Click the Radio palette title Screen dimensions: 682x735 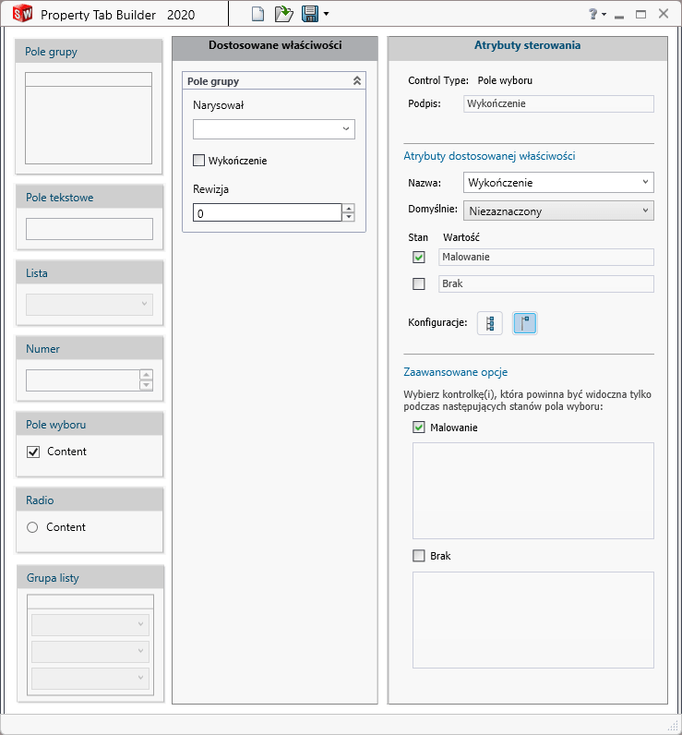click(40, 500)
